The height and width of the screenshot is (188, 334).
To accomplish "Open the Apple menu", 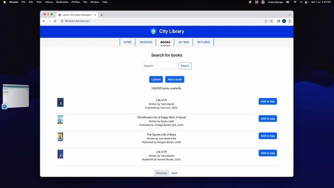I will coord(5,2).
